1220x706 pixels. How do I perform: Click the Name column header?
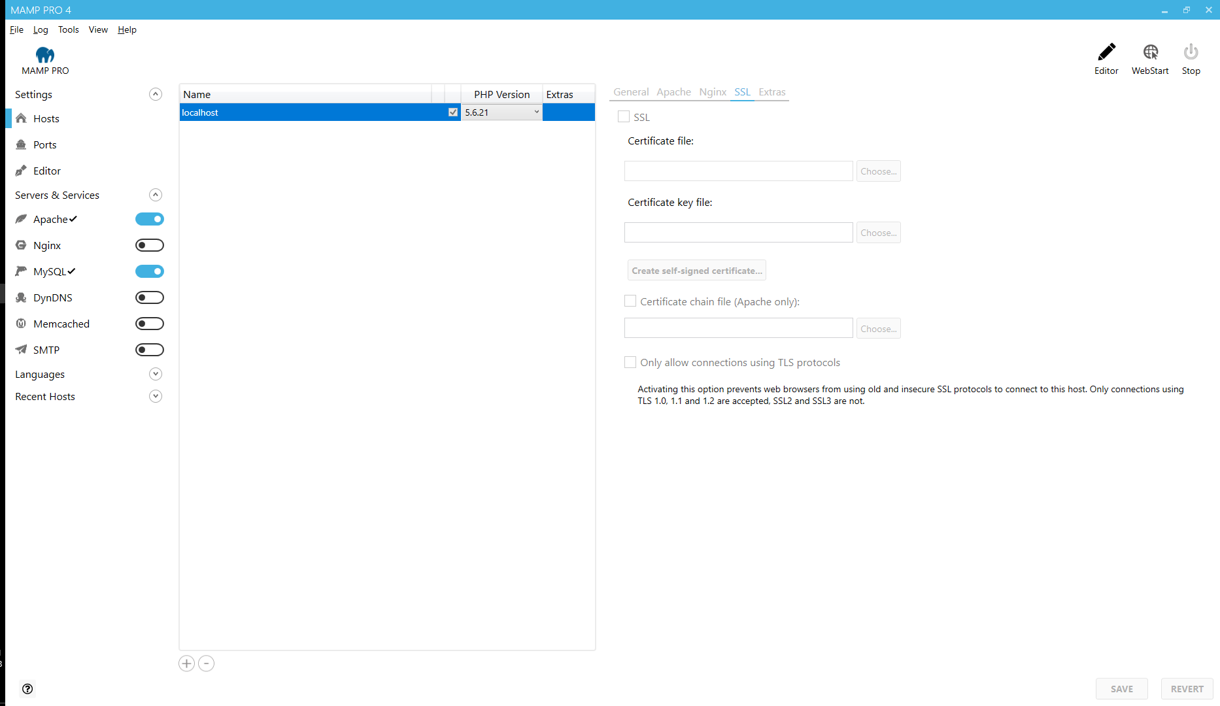point(305,94)
